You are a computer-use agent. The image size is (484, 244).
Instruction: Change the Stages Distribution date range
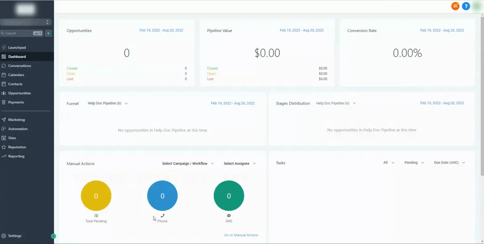(442, 103)
